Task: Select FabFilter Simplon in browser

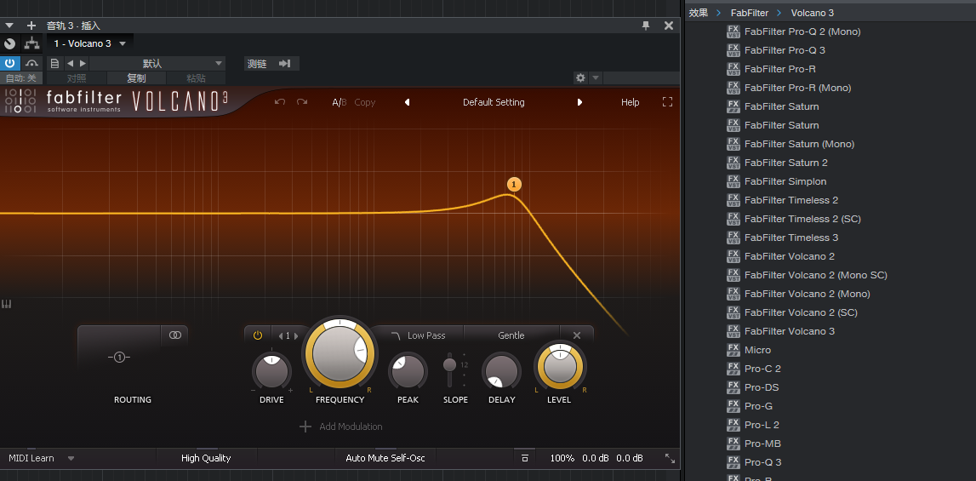Action: click(x=785, y=181)
